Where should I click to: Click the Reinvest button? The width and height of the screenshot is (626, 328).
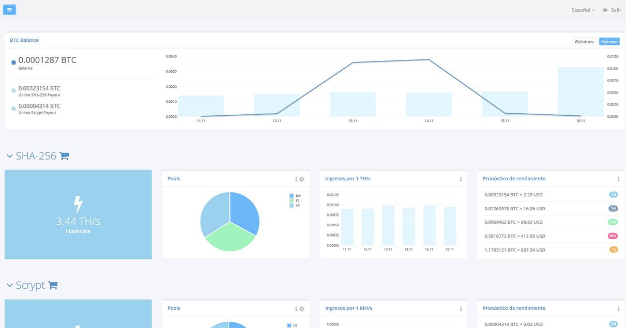click(x=609, y=41)
